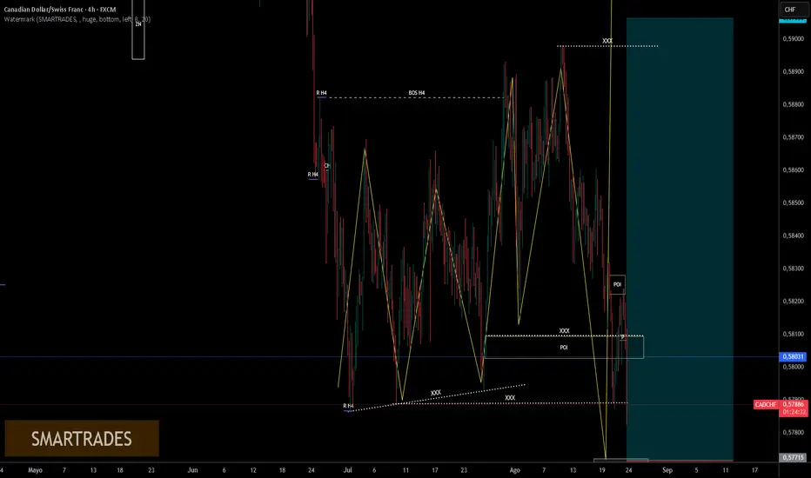This screenshot has height=478, width=811.
Task: Click the 0,58100 price axis value
Action: point(793,335)
